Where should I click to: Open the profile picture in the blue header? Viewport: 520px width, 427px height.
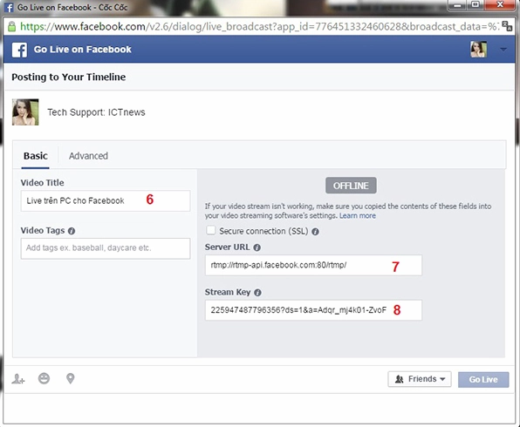[x=478, y=50]
